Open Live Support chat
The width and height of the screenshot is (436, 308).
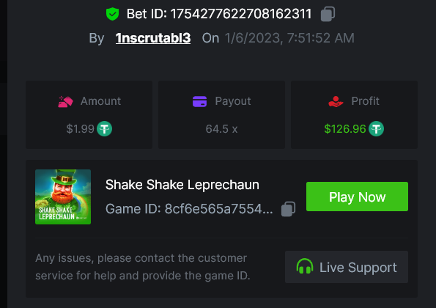(x=347, y=267)
